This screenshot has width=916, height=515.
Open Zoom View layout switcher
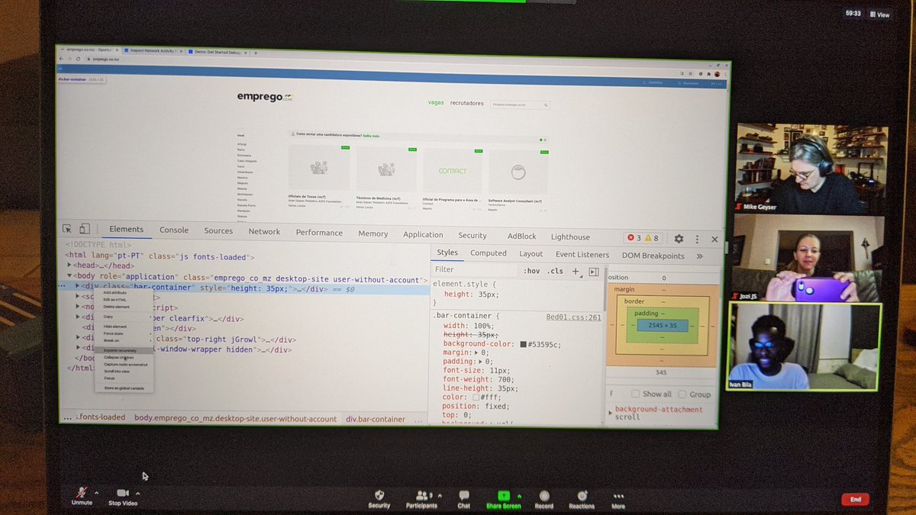pyautogui.click(x=878, y=14)
